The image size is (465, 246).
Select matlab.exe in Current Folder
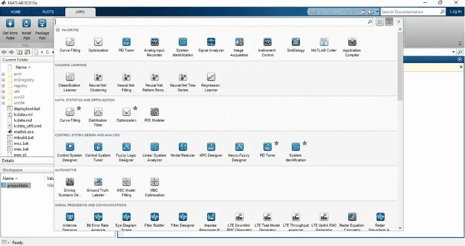24,132
